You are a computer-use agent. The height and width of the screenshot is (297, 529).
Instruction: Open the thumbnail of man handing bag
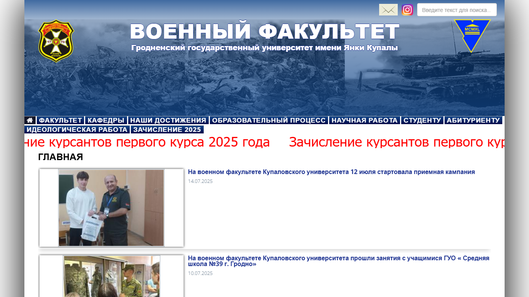coord(112,208)
